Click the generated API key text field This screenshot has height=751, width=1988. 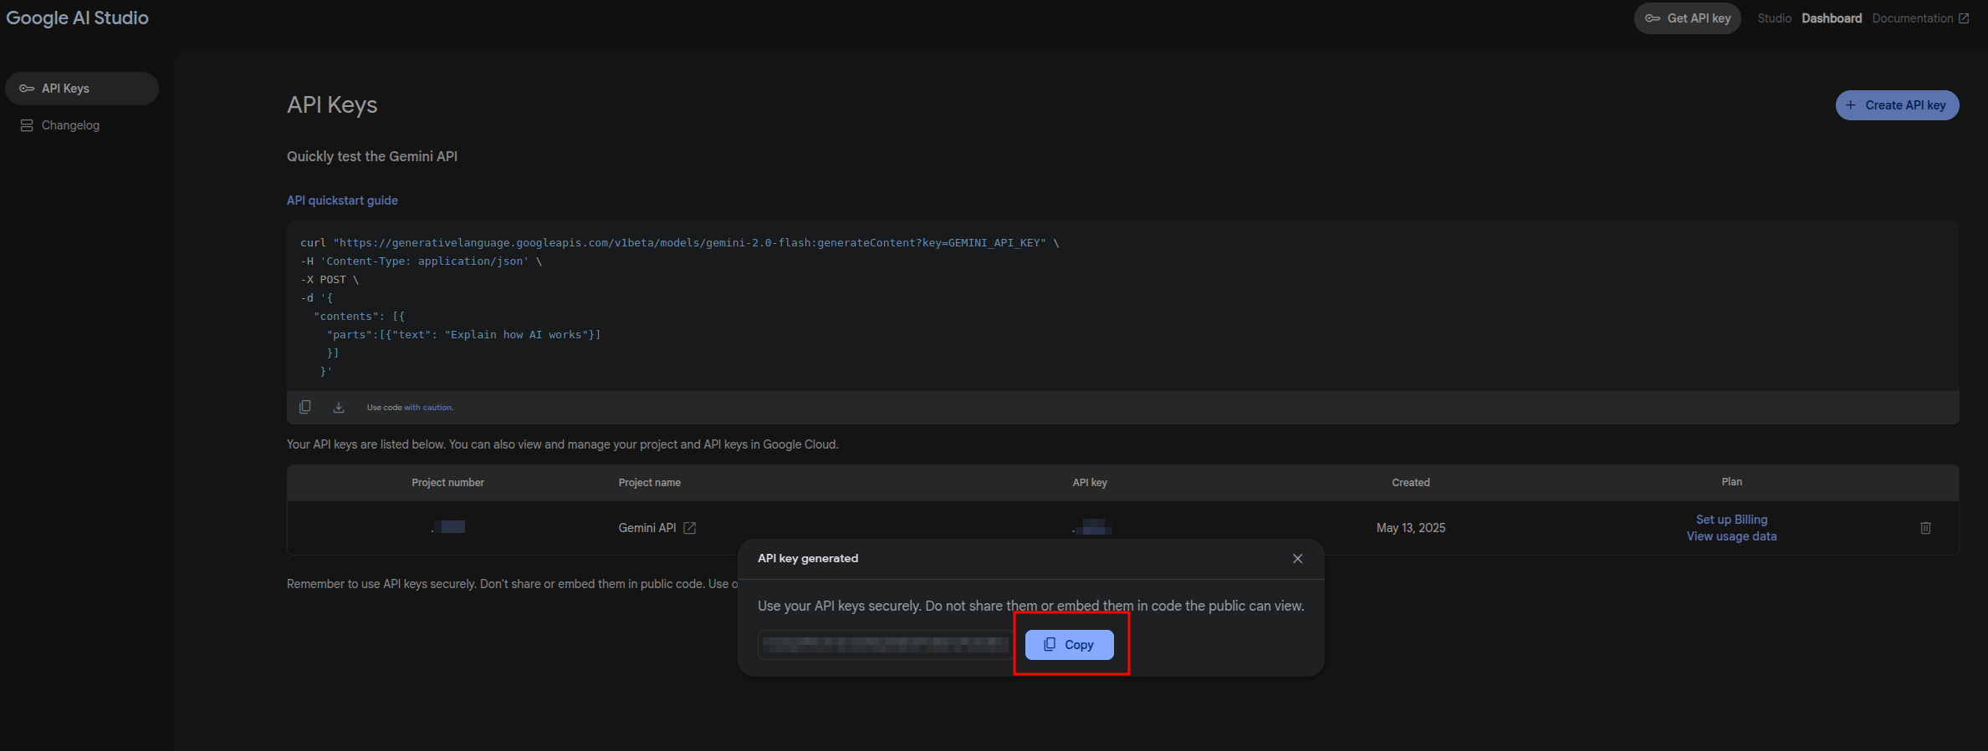(885, 645)
